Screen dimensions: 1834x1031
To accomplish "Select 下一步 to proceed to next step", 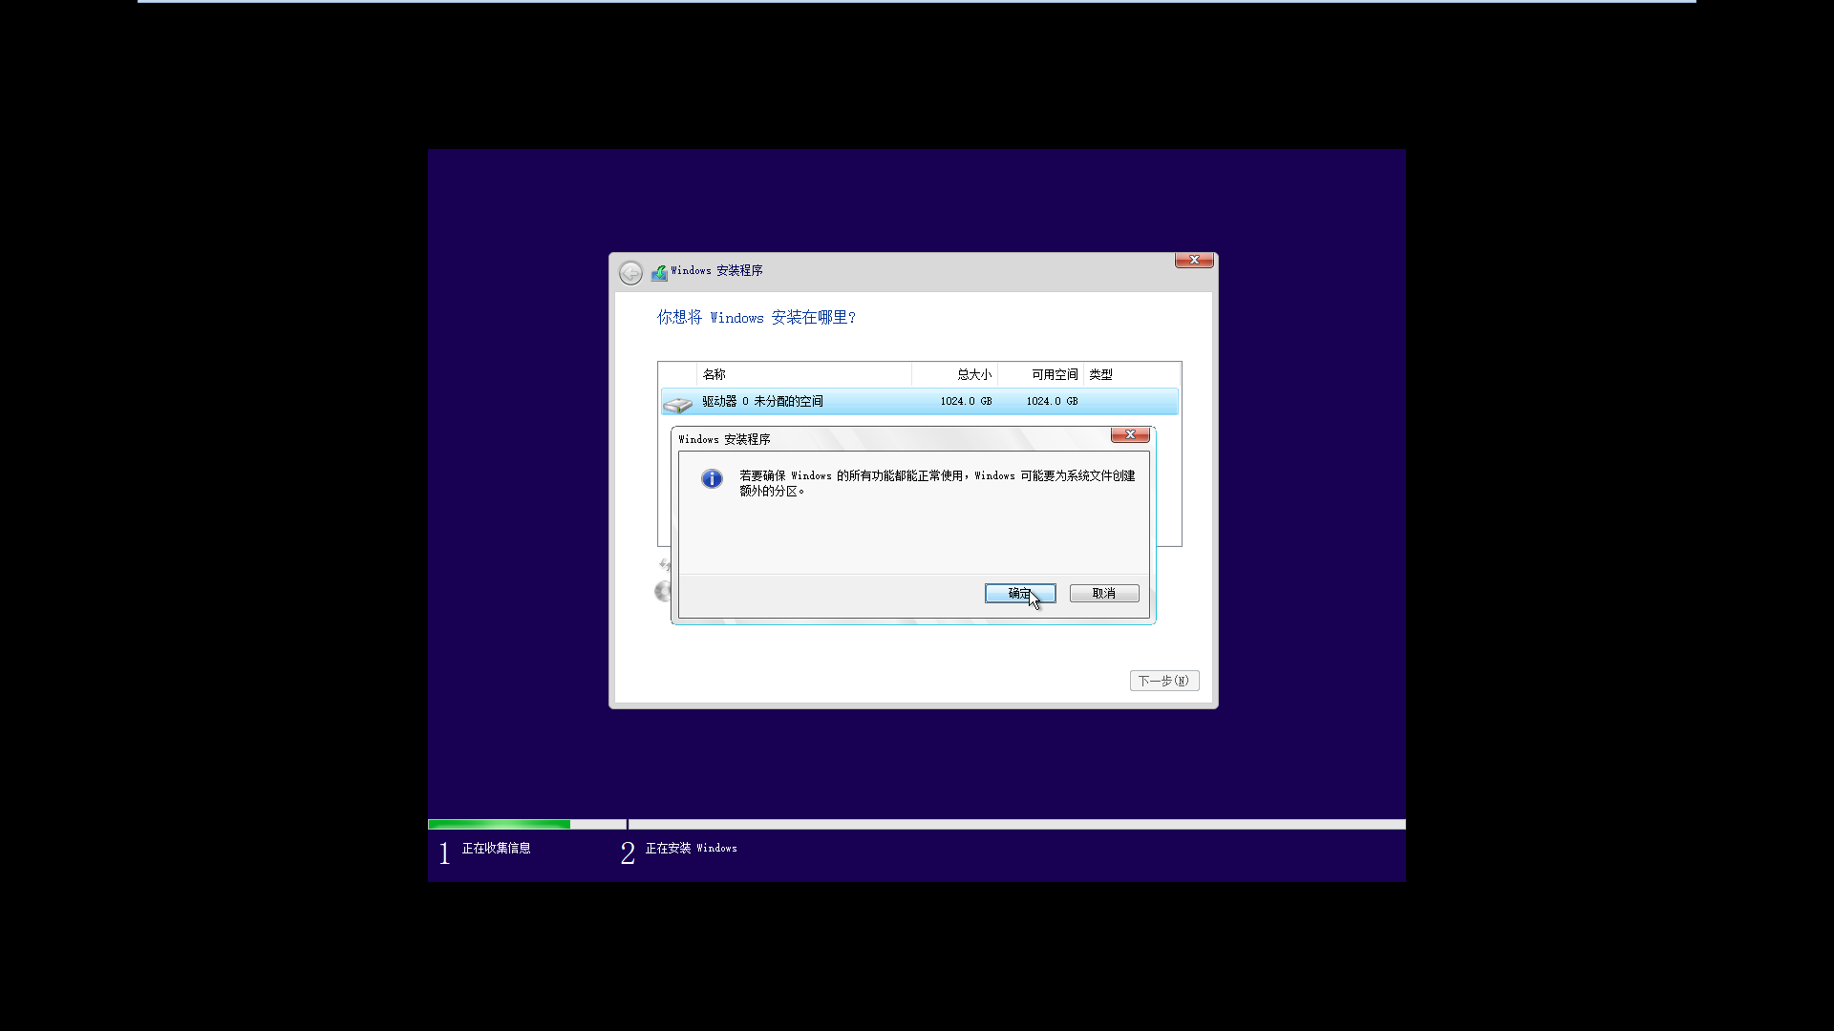I will (1162, 680).
